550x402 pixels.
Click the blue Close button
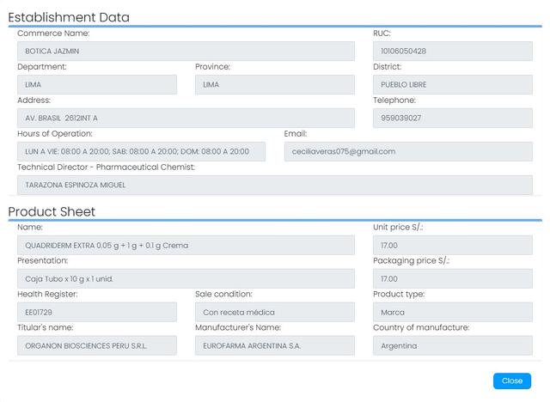(512, 381)
